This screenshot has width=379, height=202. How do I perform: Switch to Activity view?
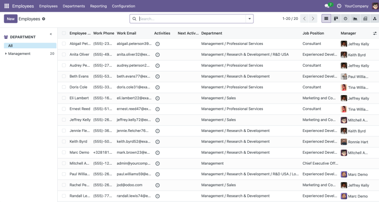click(x=345, y=19)
